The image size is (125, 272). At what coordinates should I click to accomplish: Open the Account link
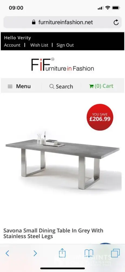12,45
